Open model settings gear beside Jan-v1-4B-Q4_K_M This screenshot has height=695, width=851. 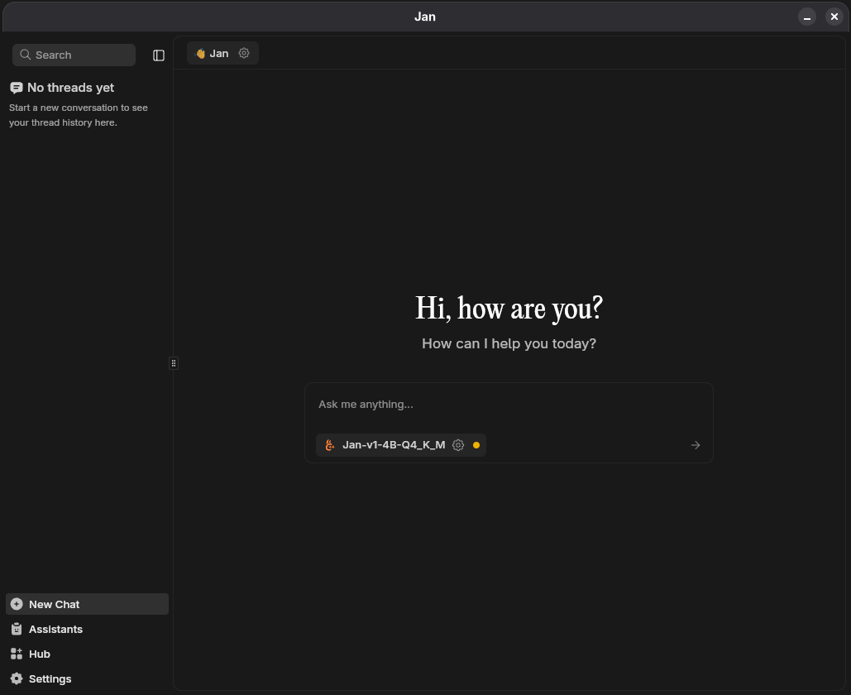click(x=458, y=445)
